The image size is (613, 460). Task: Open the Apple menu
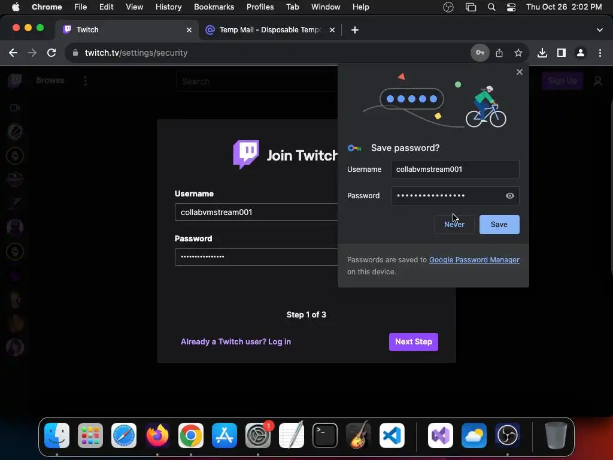(16, 7)
